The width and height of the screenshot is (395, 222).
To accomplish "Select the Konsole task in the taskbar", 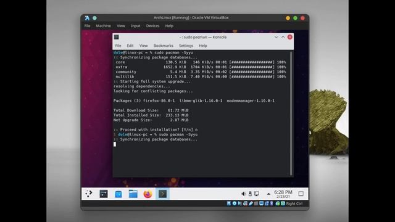I will pyautogui.click(x=162, y=194).
